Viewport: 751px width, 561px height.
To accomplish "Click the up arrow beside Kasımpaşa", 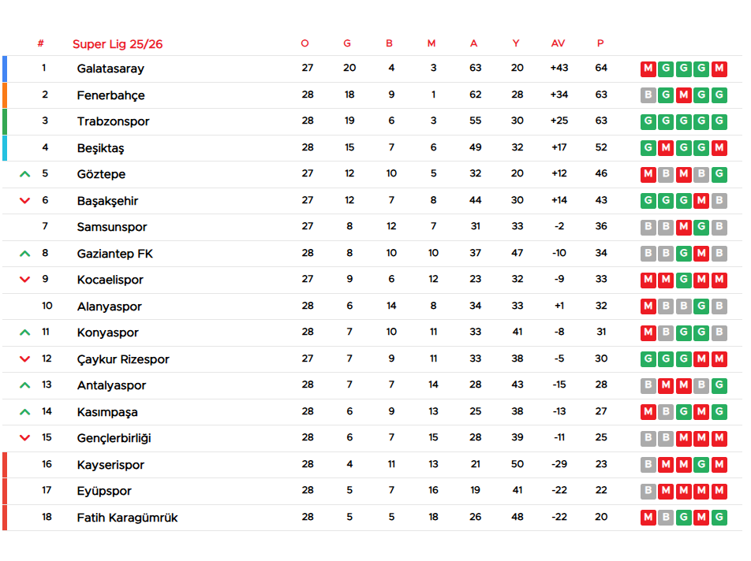I will [x=24, y=412].
